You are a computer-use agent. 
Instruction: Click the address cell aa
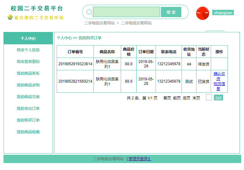tap(189, 64)
